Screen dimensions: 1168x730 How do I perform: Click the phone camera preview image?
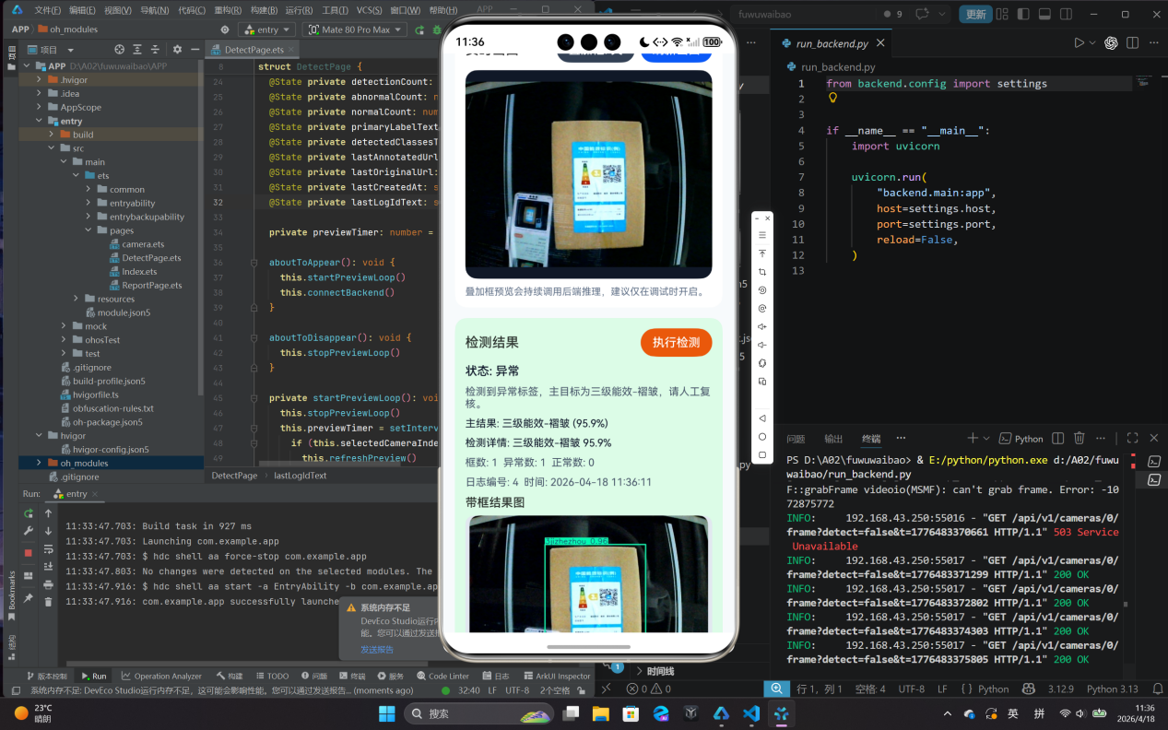point(588,174)
